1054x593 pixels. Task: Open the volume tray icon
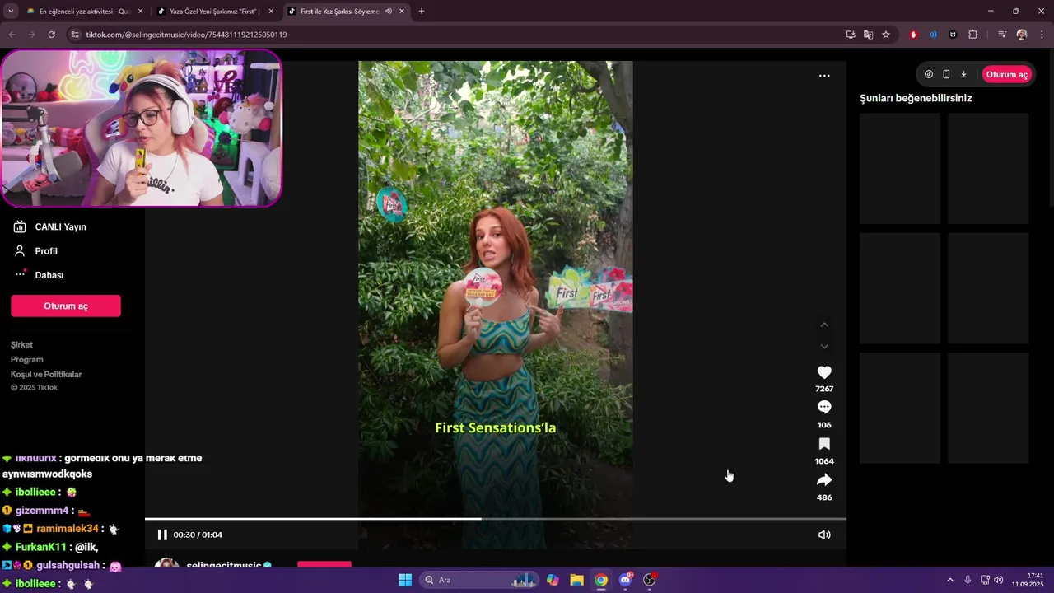[998, 580]
